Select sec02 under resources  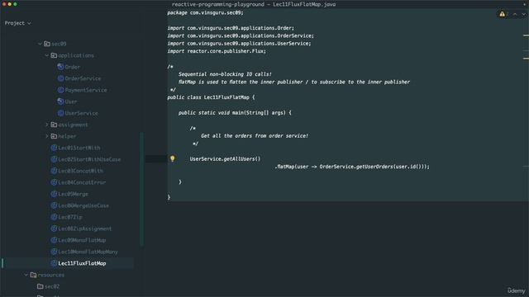tap(52, 286)
